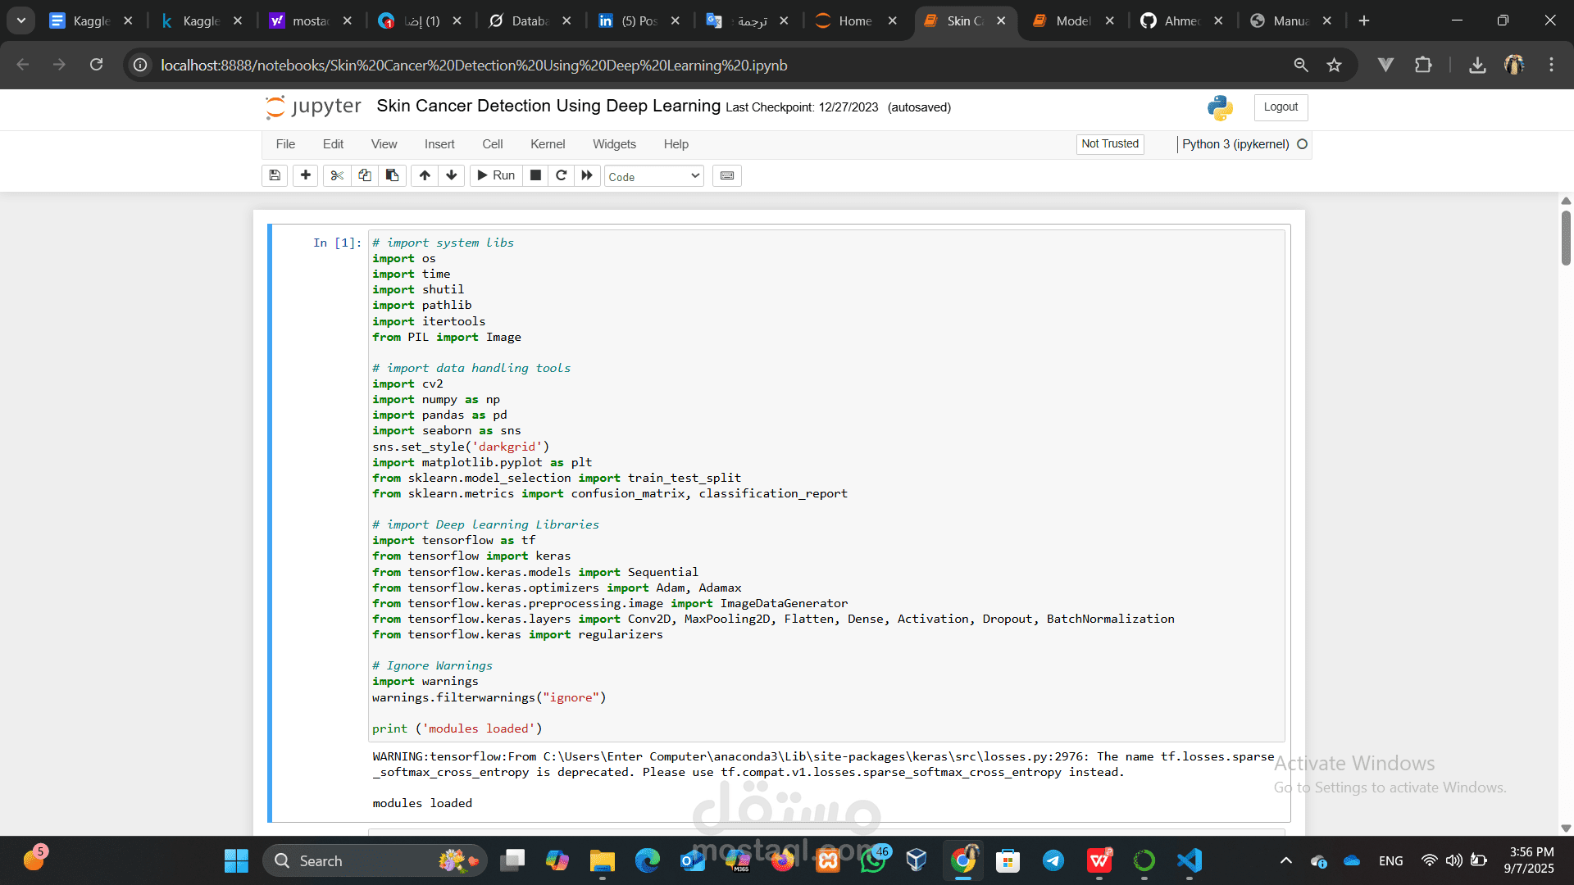This screenshot has width=1574, height=885.
Task: Click the taskbar Search box
Action: point(375,860)
